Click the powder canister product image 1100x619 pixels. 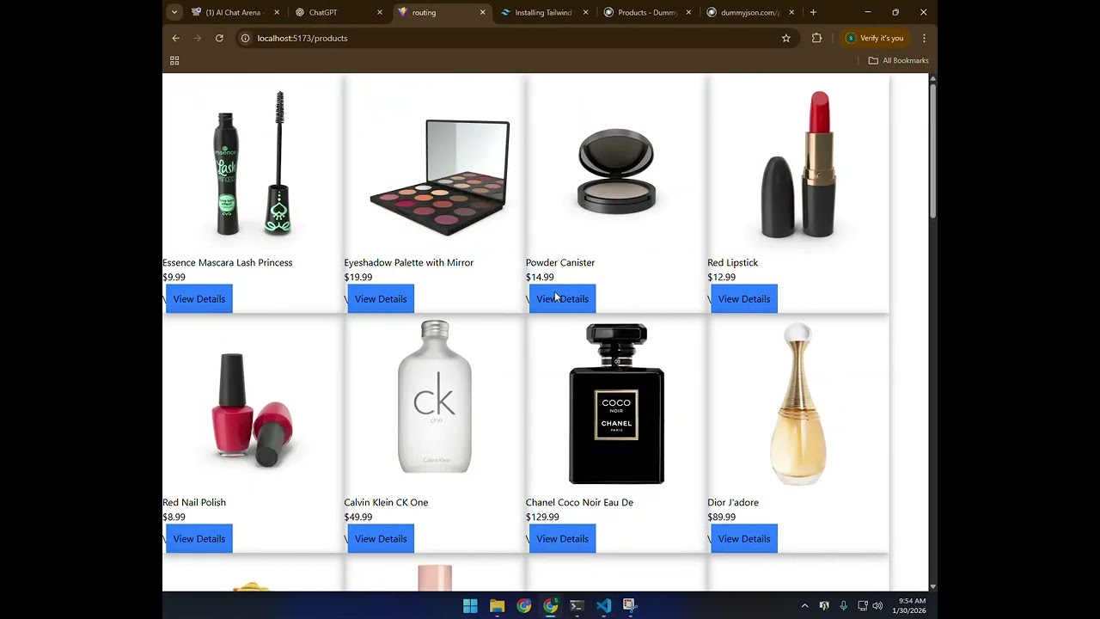point(616,163)
